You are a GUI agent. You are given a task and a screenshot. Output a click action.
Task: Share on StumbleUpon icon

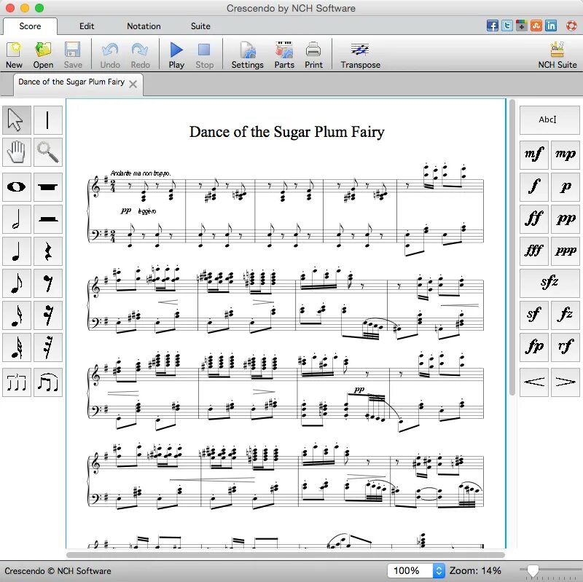point(536,25)
